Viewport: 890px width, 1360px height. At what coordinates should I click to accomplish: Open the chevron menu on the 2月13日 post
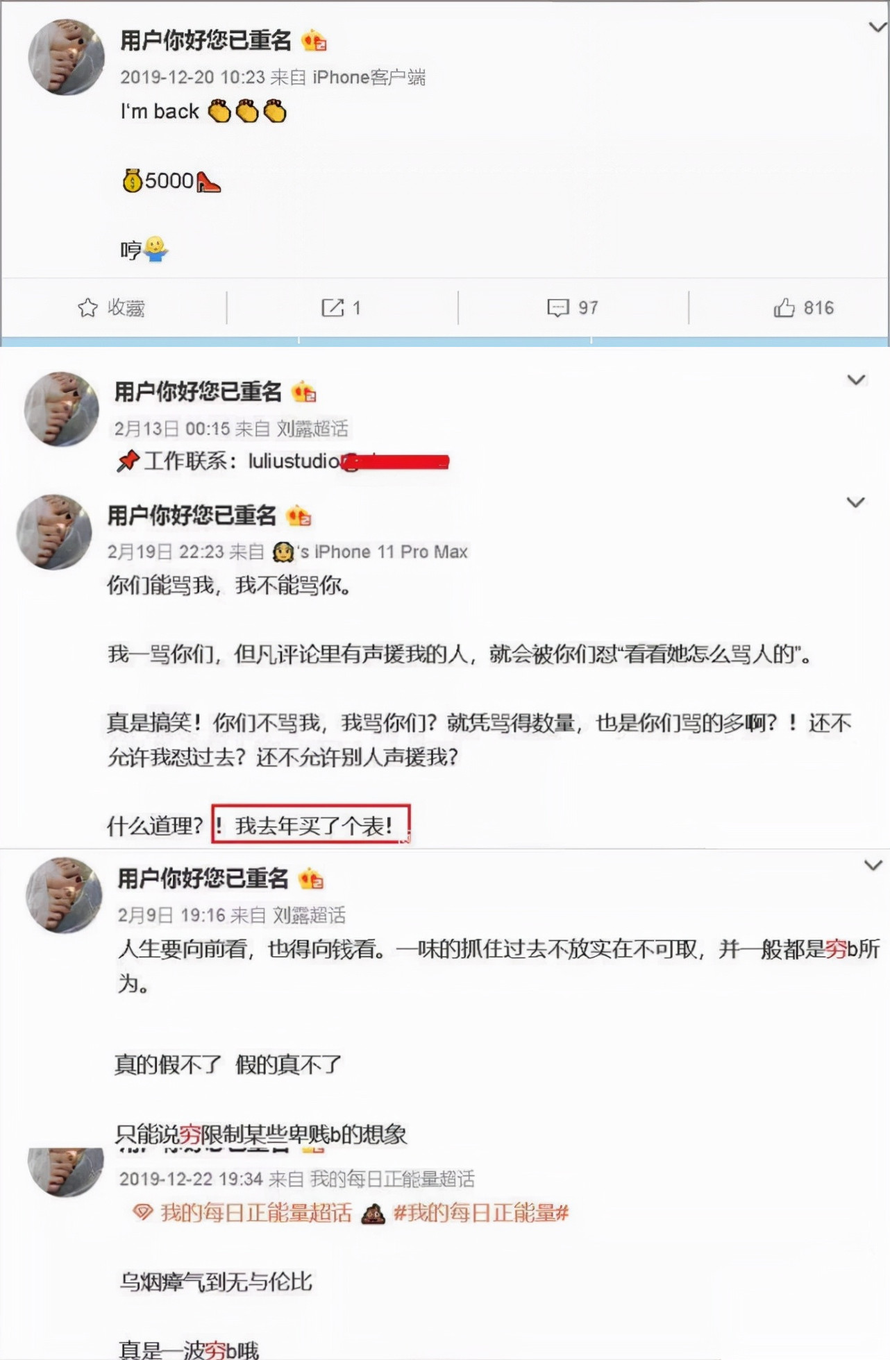[x=856, y=380]
